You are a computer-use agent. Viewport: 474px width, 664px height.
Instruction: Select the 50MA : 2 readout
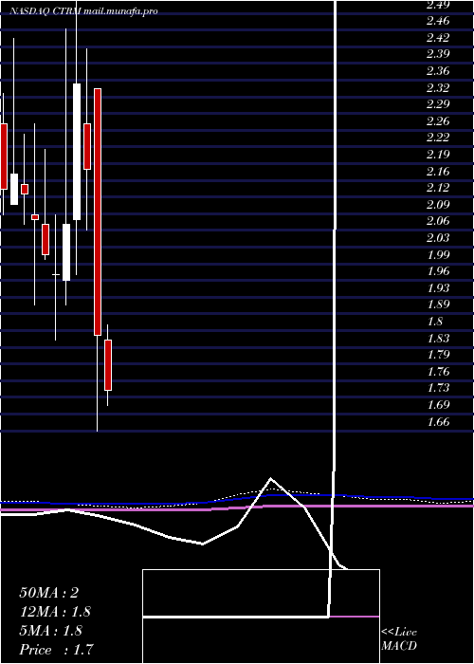click(x=49, y=593)
